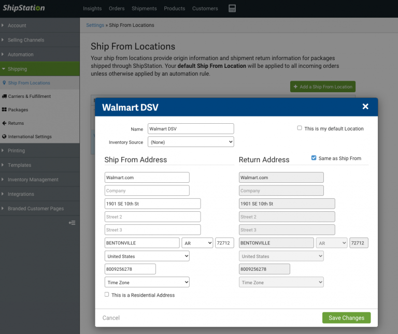398x334 pixels.
Task: Open the Orders tab
Action: (117, 8)
